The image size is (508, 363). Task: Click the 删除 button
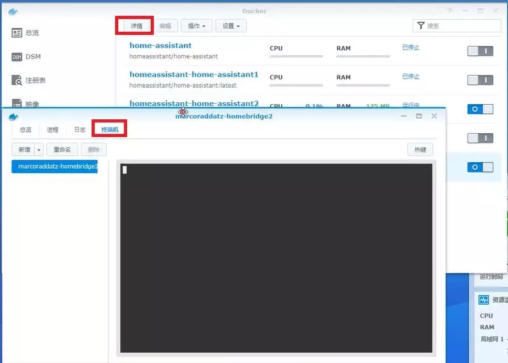click(x=93, y=150)
